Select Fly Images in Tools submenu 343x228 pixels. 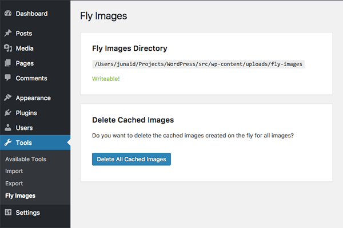pyautogui.click(x=21, y=196)
